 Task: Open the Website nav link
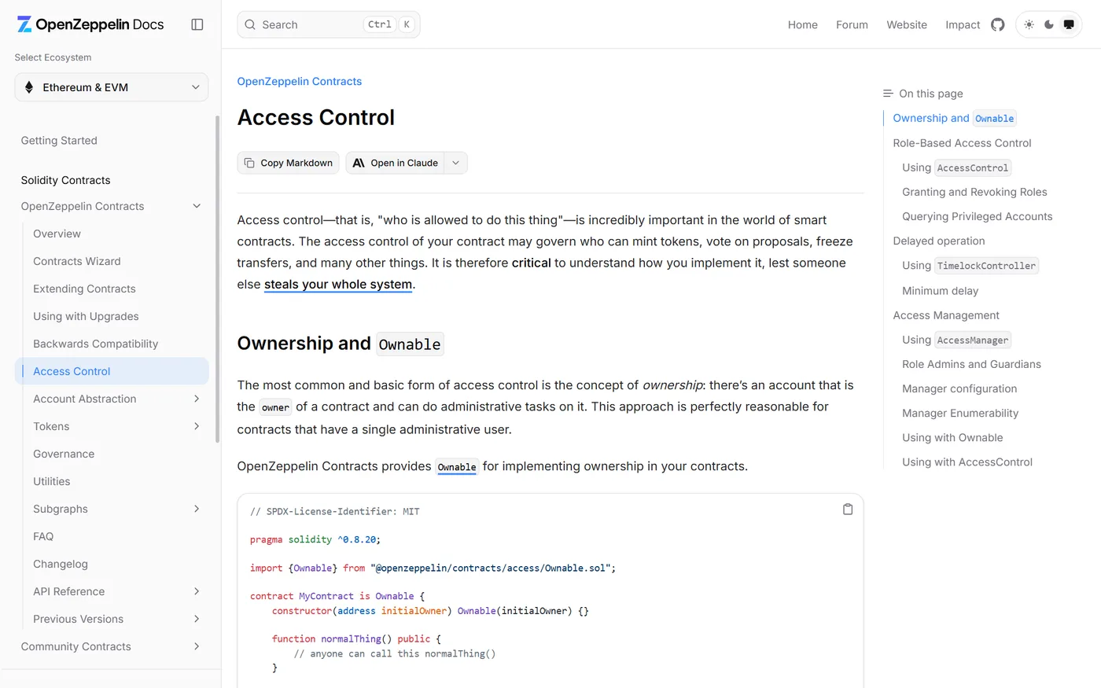[x=907, y=25]
